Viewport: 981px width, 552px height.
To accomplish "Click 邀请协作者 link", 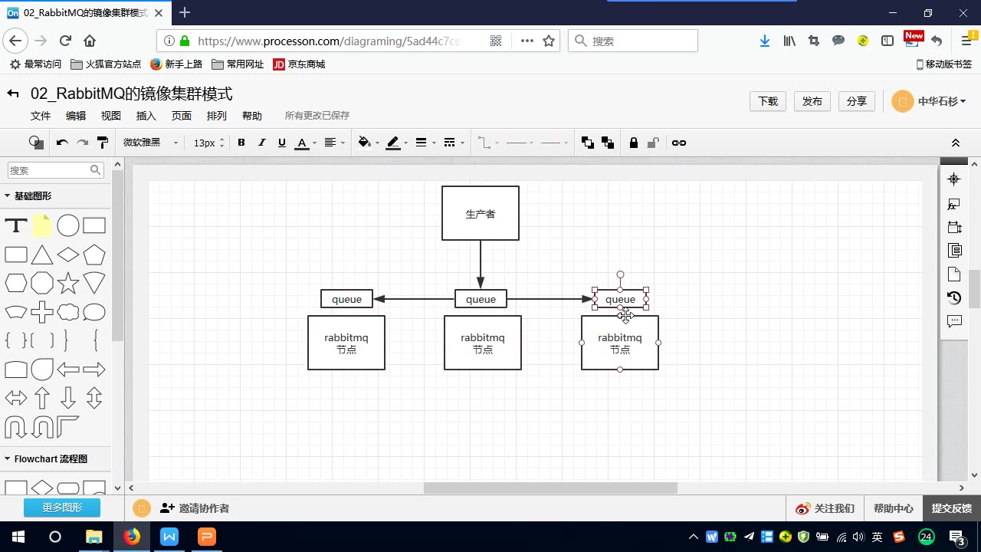I will click(195, 508).
